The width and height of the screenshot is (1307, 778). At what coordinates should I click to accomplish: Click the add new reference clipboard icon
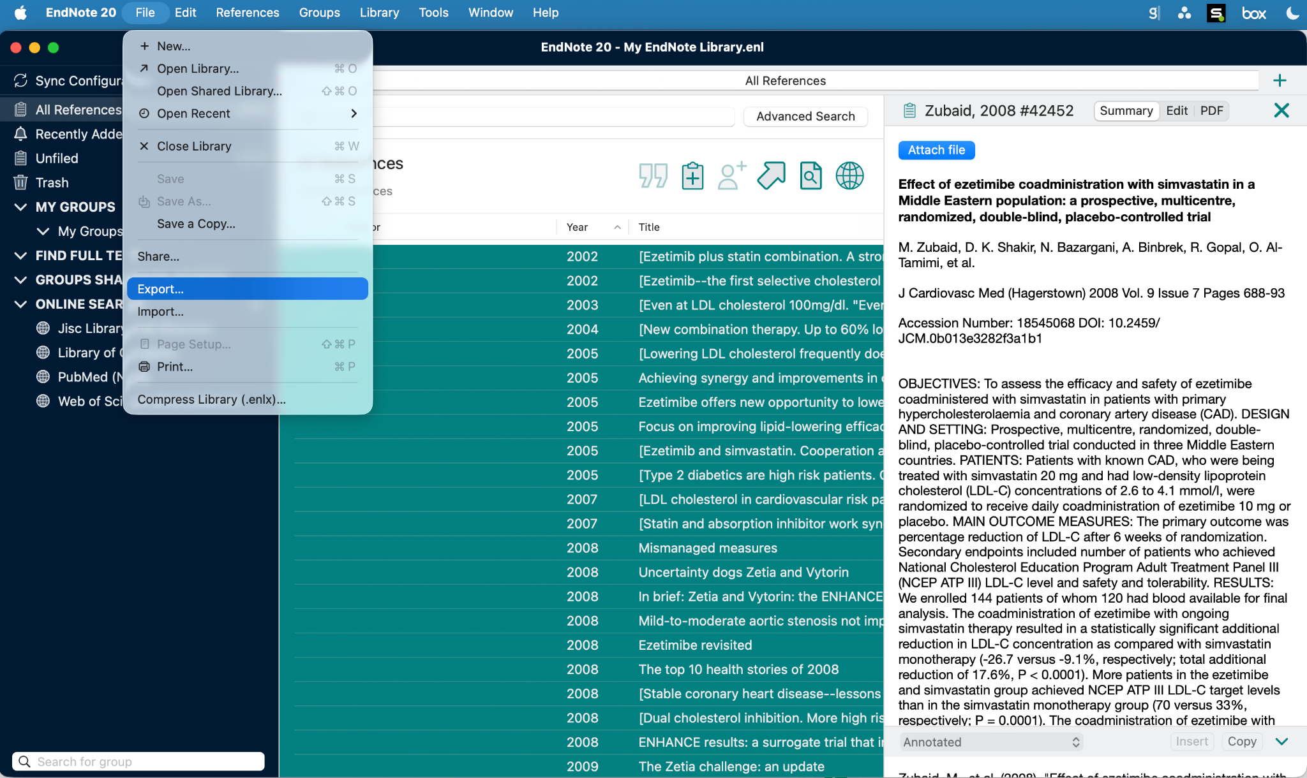pyautogui.click(x=692, y=176)
